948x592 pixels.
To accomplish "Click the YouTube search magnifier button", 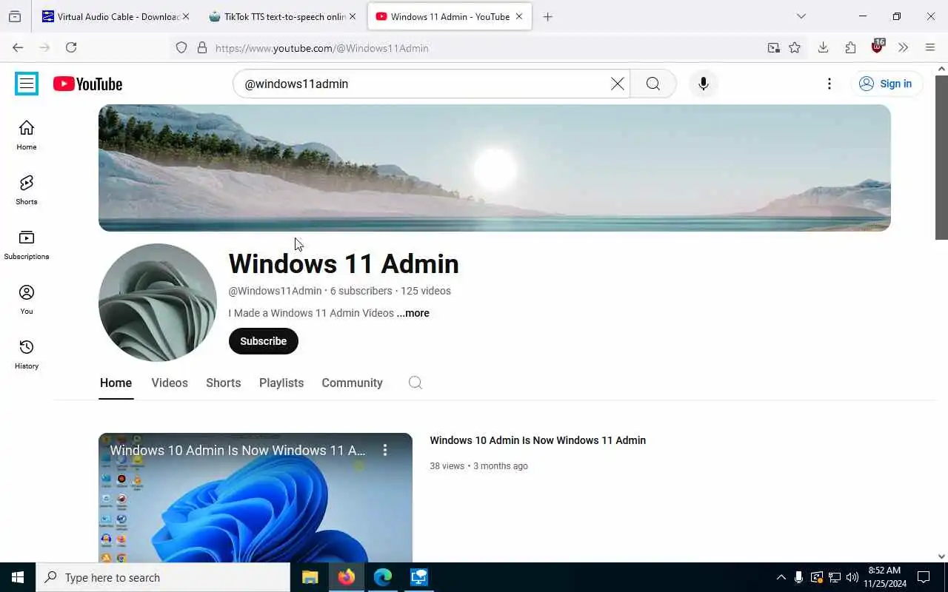I will tap(652, 84).
